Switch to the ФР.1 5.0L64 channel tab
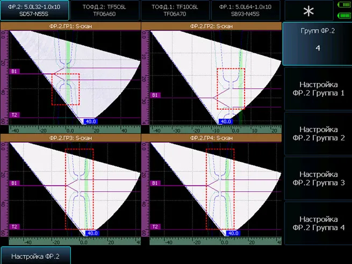The width and height of the screenshot is (352, 264). (x=246, y=10)
